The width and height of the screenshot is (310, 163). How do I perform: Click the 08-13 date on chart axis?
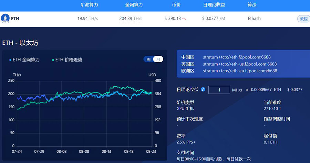tap(106, 152)
